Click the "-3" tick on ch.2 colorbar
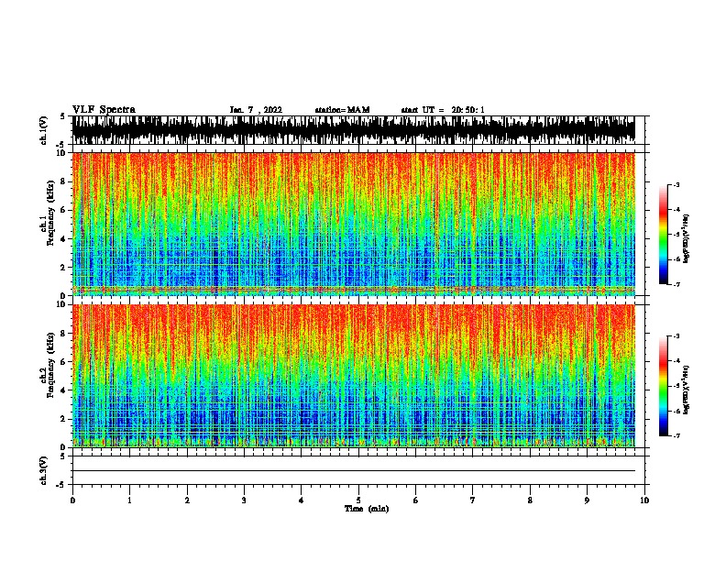The width and height of the screenshot is (726, 561). tap(676, 336)
